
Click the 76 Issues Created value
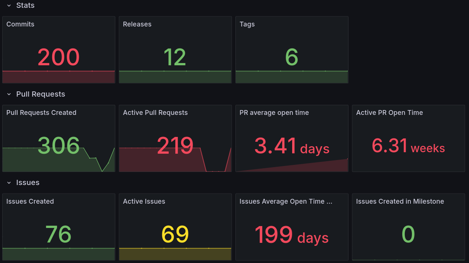pos(59,235)
